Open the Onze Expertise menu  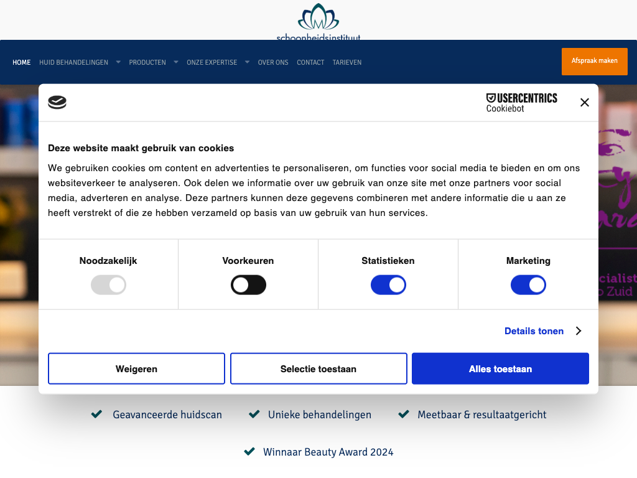tap(212, 62)
